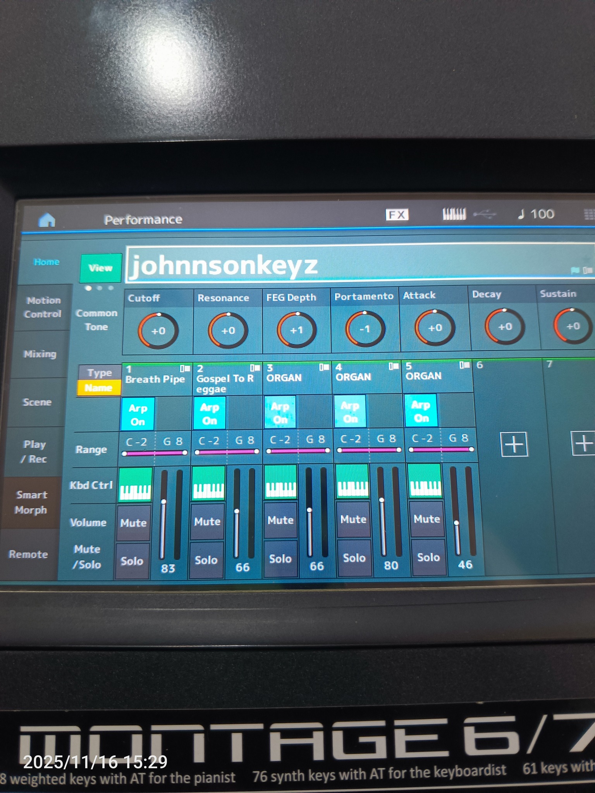Open the FX indicator icon
This screenshot has width=595, height=793.
397,215
